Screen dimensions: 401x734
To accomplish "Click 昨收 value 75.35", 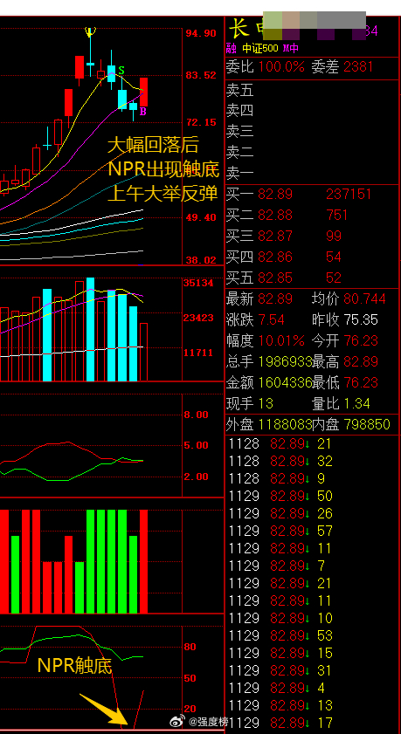I will 361,319.
